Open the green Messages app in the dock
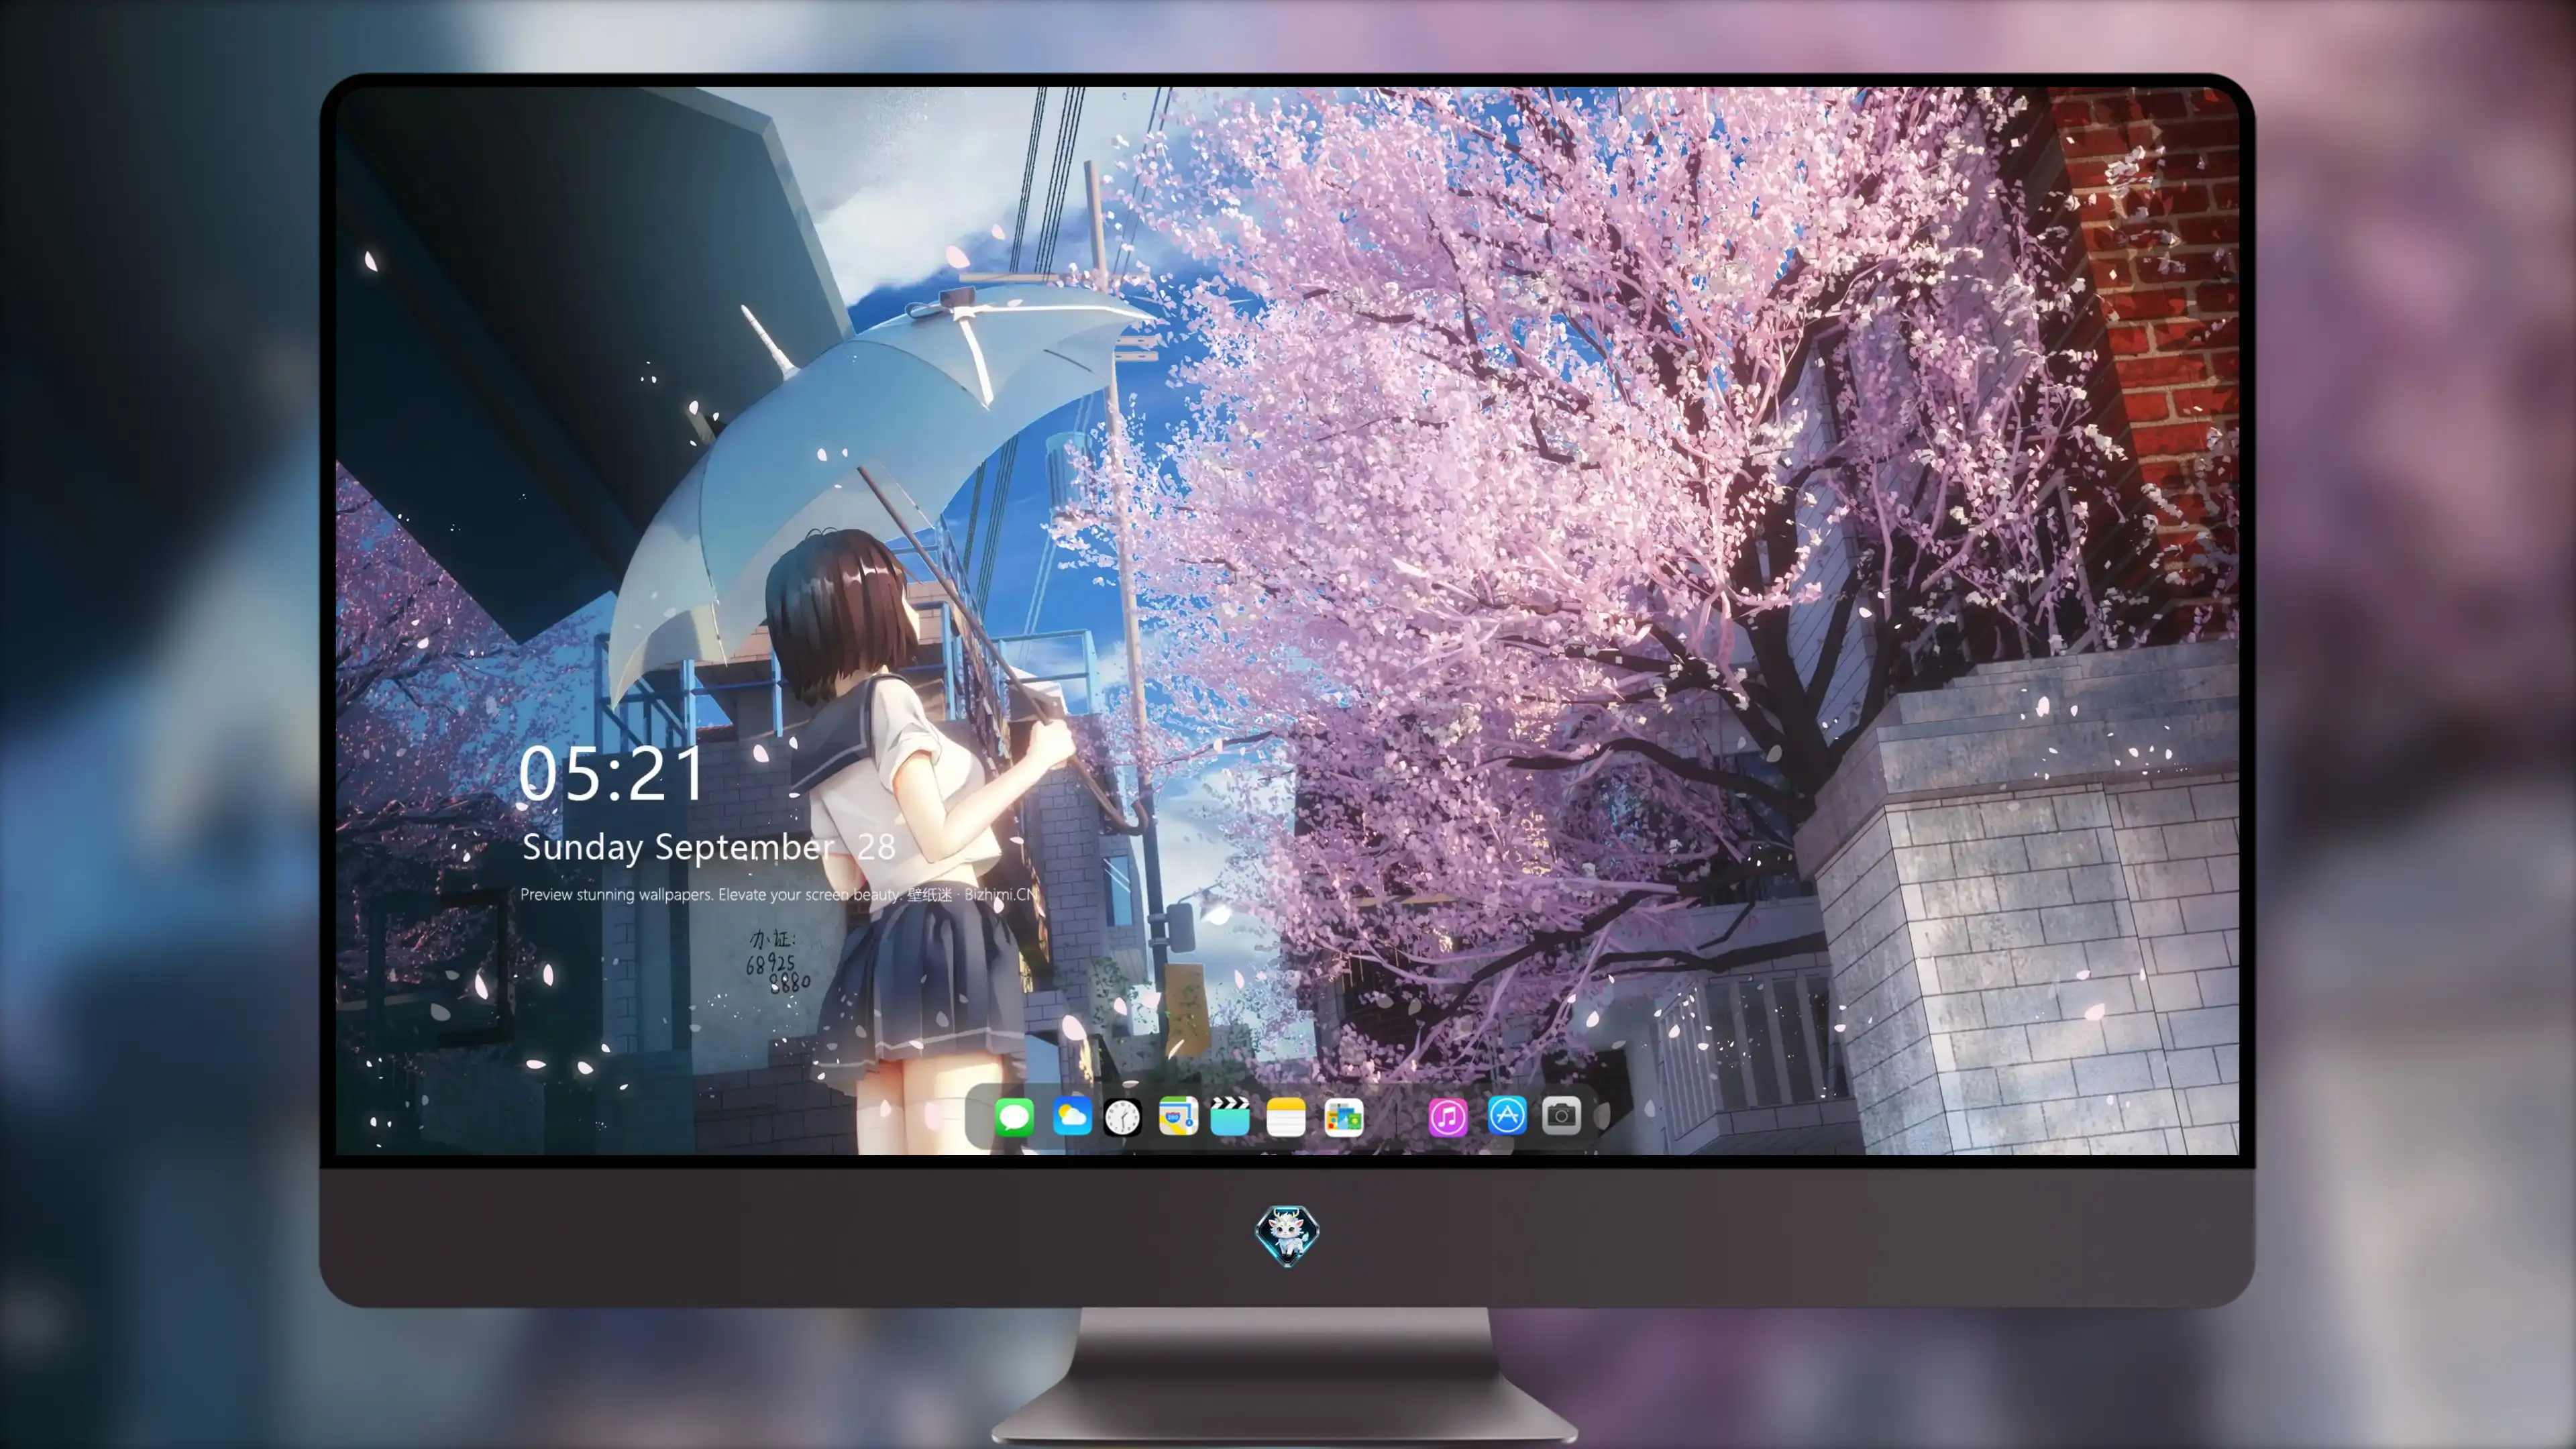The height and width of the screenshot is (1449, 2576). (x=1014, y=1116)
